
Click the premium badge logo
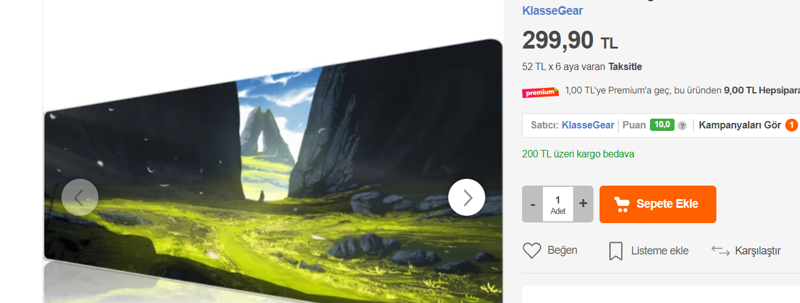[541, 92]
